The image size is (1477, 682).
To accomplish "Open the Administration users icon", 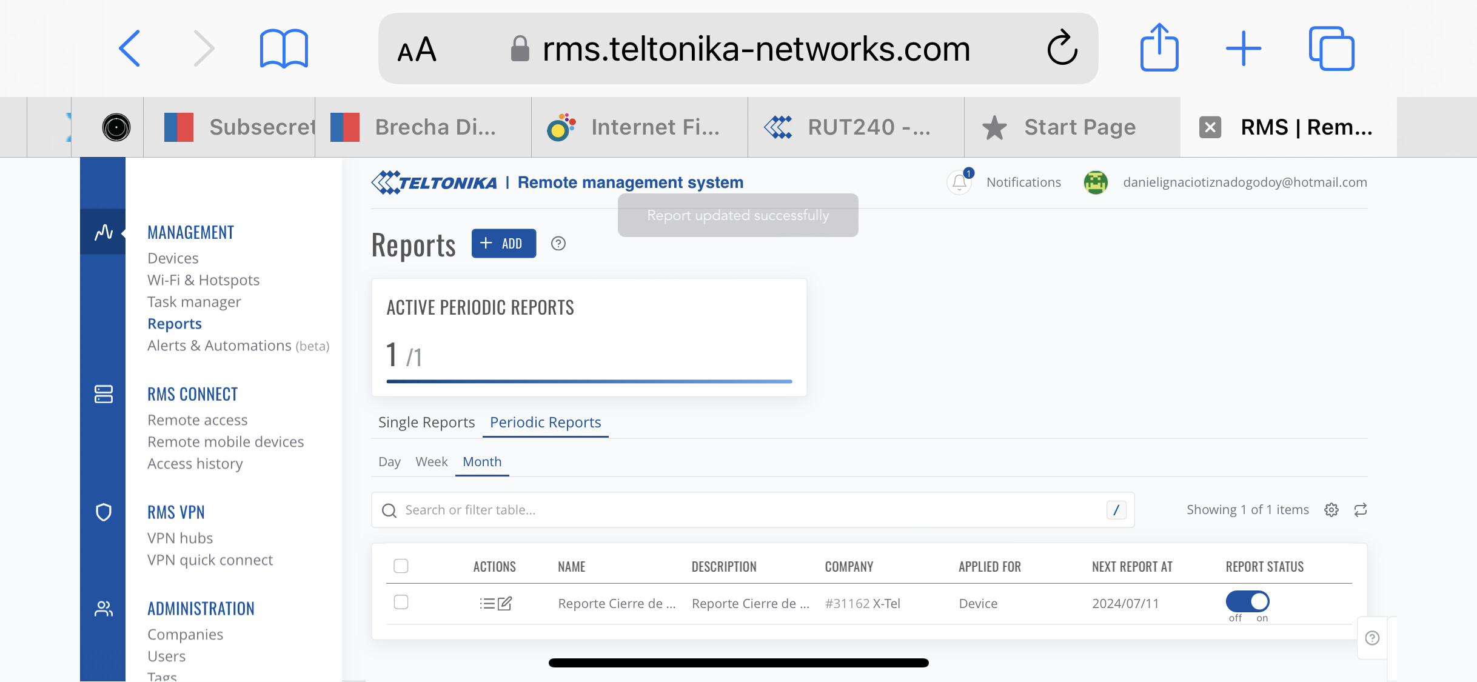I will click(104, 609).
